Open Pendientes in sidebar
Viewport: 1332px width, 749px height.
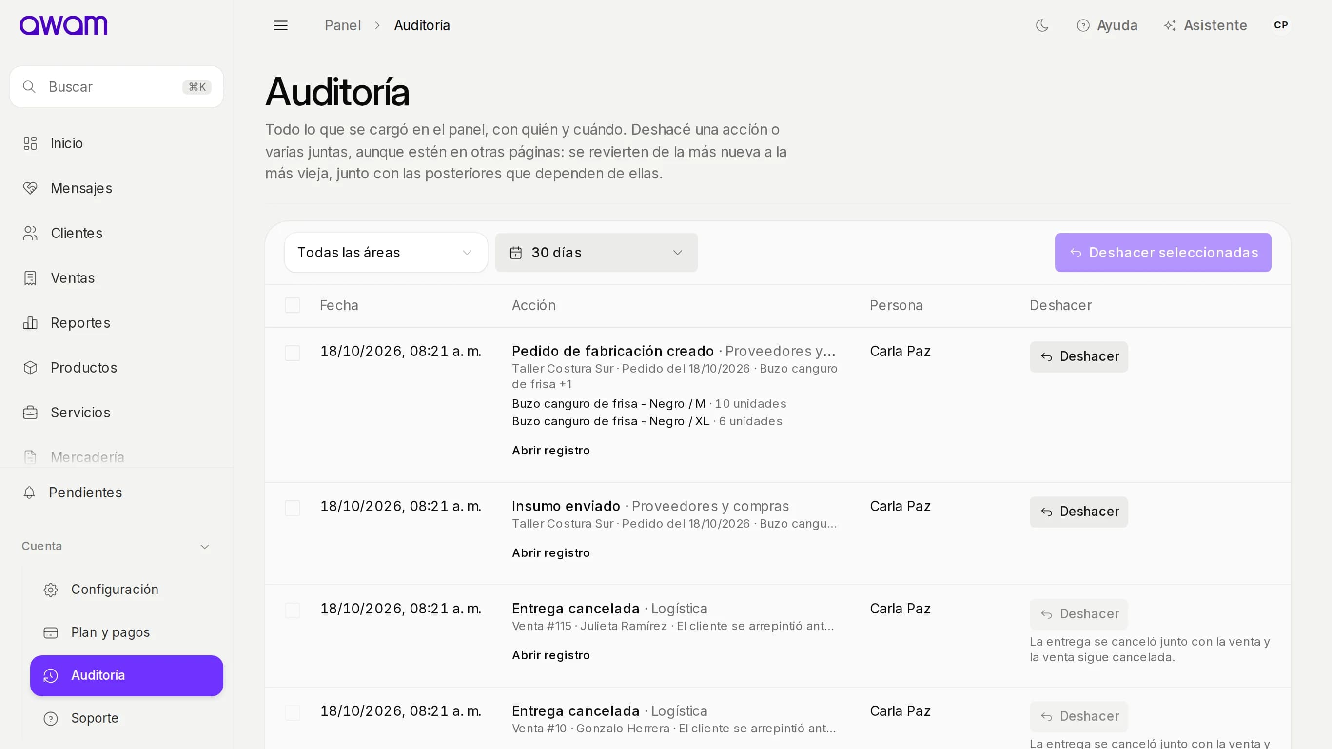[117, 493]
